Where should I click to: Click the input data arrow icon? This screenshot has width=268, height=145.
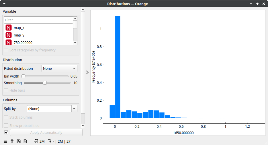pyautogui.click(x=36, y=141)
